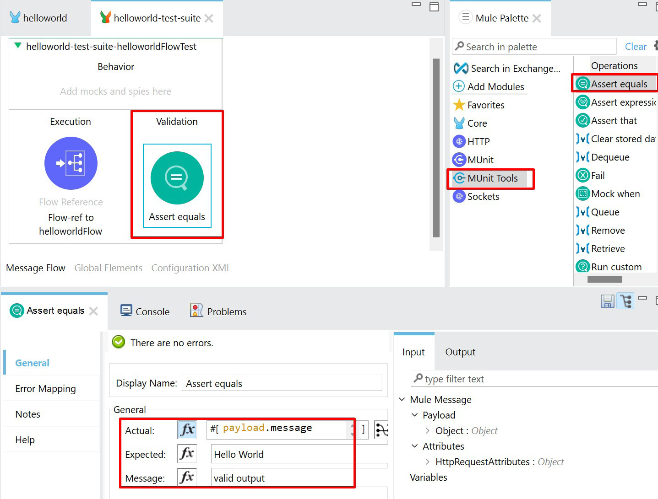Expand the HttpRequestAttributes node

pyautogui.click(x=427, y=462)
